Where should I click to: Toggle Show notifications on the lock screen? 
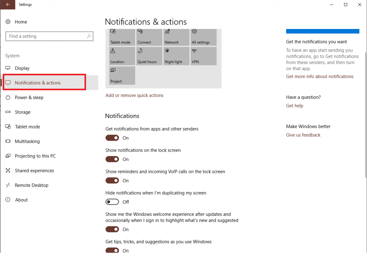point(112,159)
